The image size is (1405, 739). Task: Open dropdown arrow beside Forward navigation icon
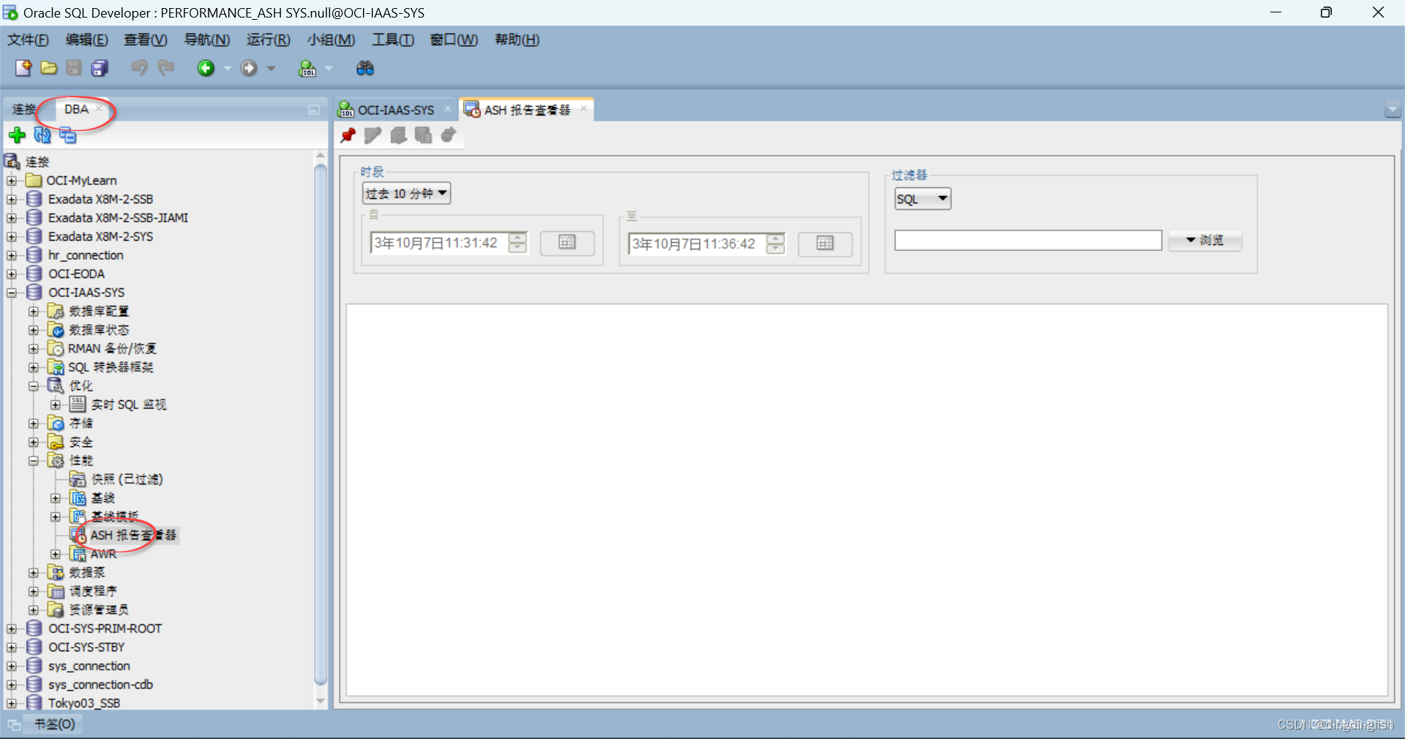coord(271,68)
